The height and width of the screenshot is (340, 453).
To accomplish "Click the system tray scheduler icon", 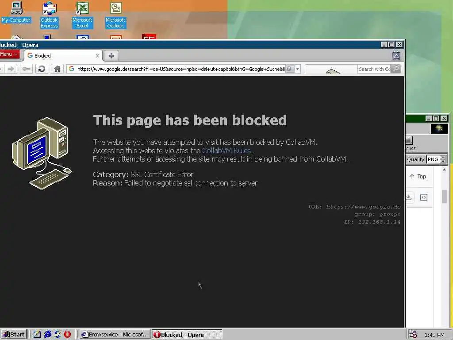I will point(413,335).
